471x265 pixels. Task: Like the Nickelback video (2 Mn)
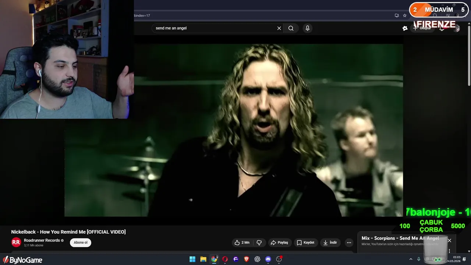[x=242, y=243]
